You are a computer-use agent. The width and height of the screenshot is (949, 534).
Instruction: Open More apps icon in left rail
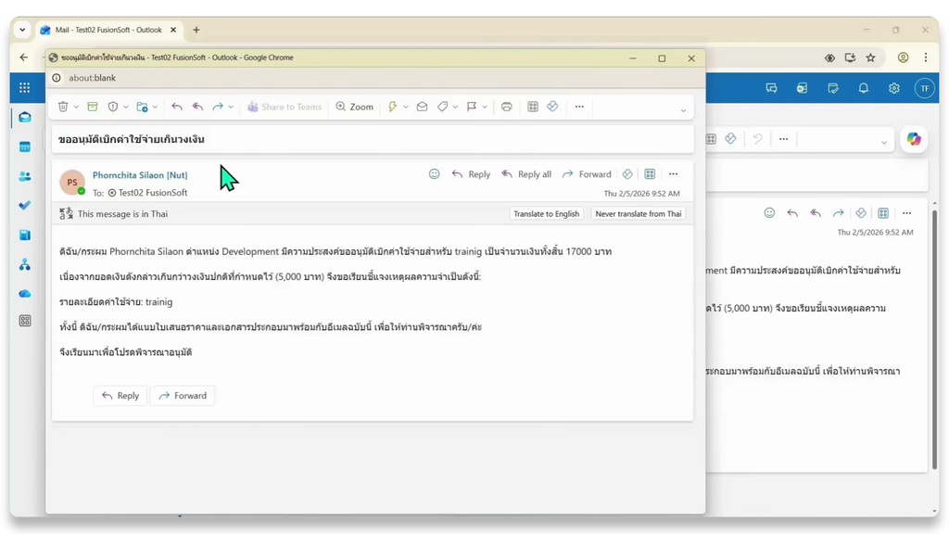coord(25,321)
